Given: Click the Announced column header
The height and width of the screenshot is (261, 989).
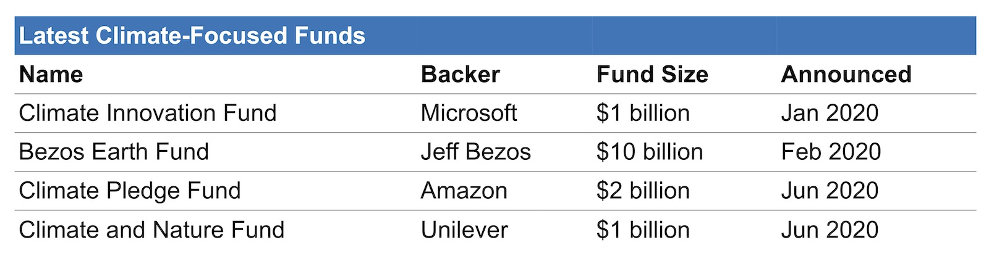Looking at the screenshot, I should click(846, 75).
